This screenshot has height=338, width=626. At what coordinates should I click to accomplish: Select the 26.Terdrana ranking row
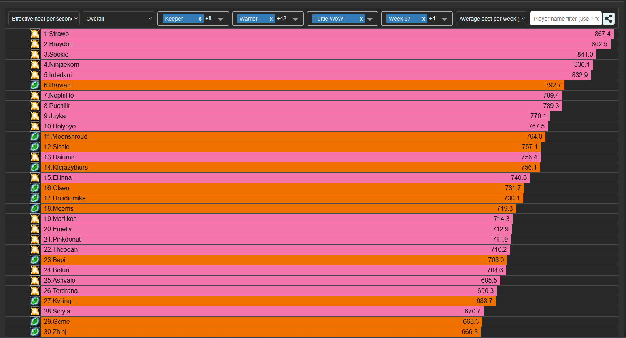pos(269,291)
